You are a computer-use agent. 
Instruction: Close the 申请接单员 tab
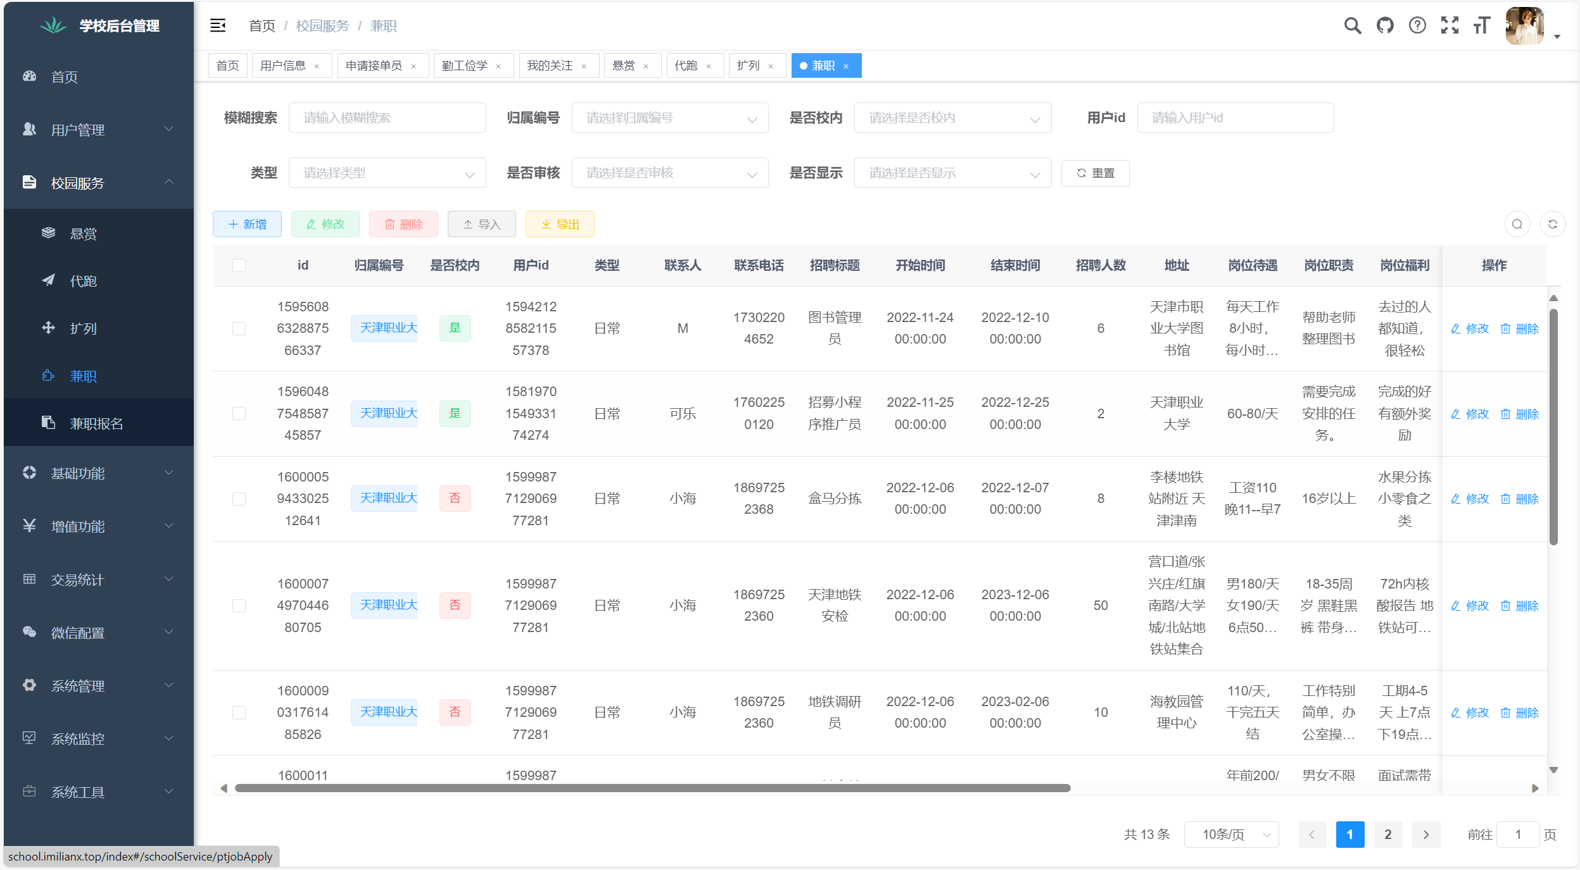click(414, 66)
